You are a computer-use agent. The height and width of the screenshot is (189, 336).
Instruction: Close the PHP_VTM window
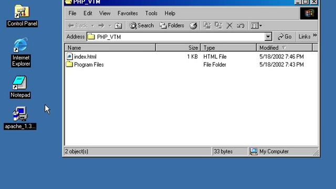[x=314, y=2]
